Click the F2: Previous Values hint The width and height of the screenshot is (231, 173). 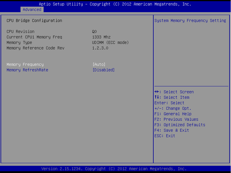coord(176,119)
